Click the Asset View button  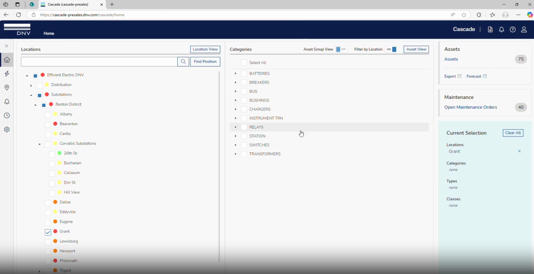pyautogui.click(x=416, y=49)
